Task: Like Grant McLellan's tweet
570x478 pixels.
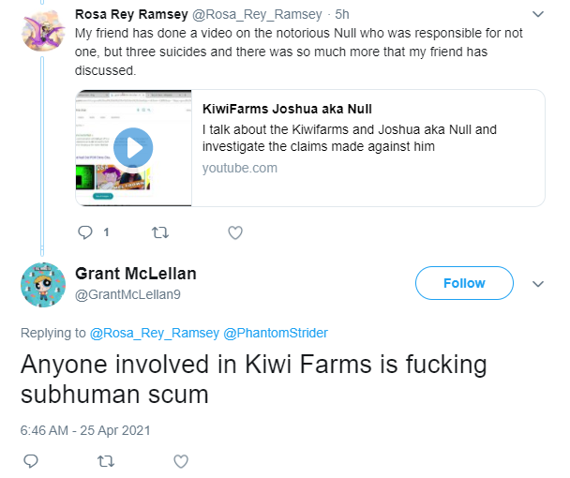Action: (181, 461)
